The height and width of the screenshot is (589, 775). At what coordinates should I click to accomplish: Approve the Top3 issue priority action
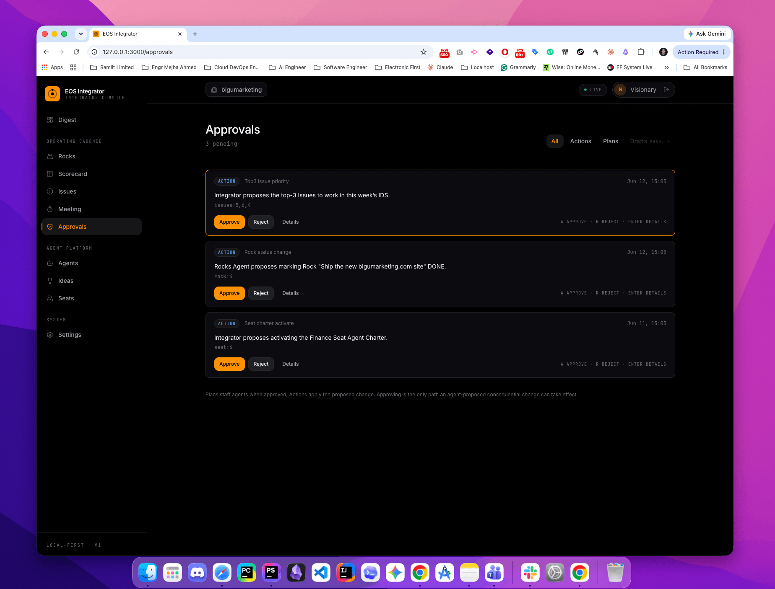[229, 222]
